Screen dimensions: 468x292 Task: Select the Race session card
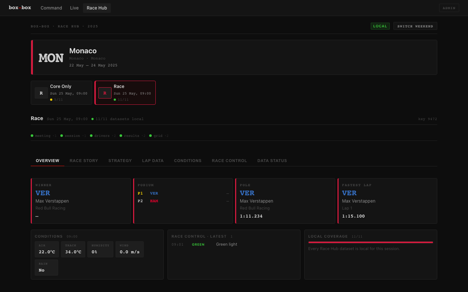tap(125, 93)
